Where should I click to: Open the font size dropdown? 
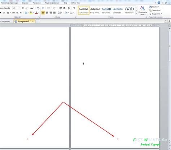click(x=20, y=8)
